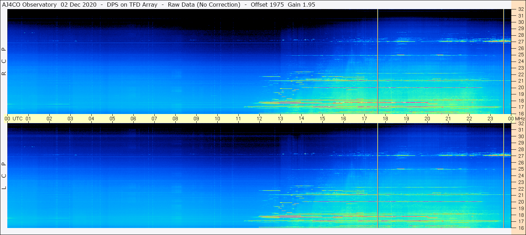Click the 00 UTC label at the axis start
Screen dimensions: 526x235
coord(14,119)
